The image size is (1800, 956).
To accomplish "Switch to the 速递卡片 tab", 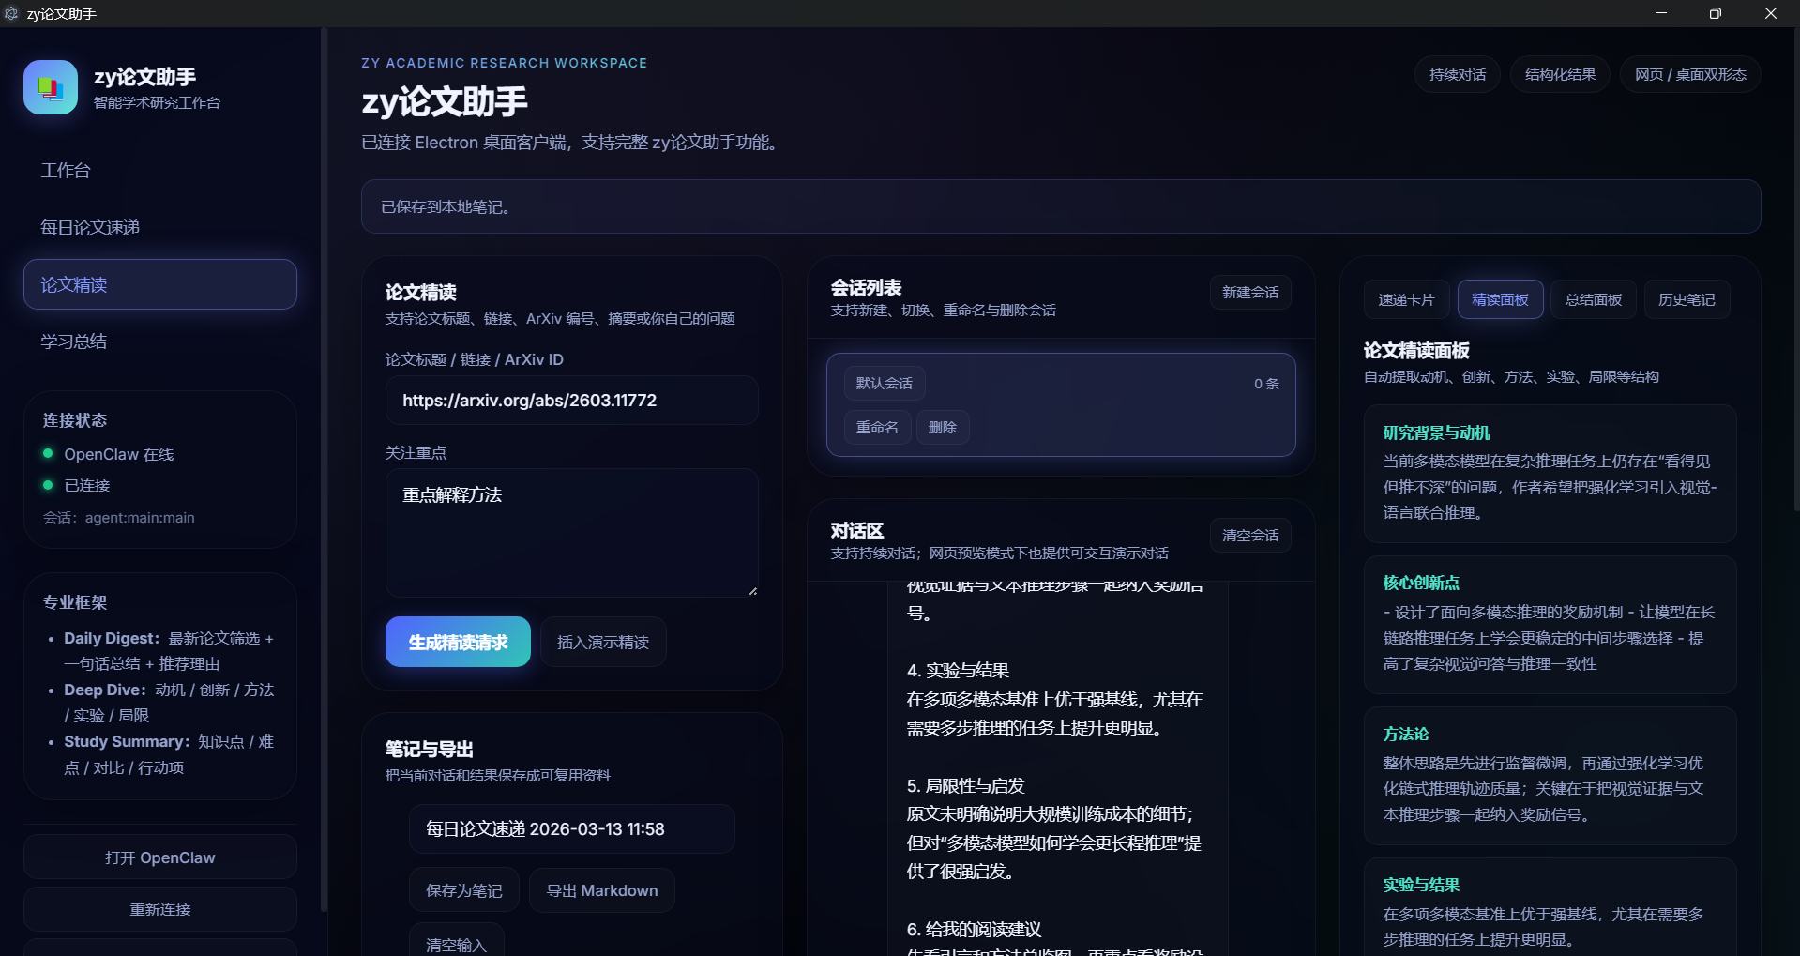I will tap(1406, 299).
